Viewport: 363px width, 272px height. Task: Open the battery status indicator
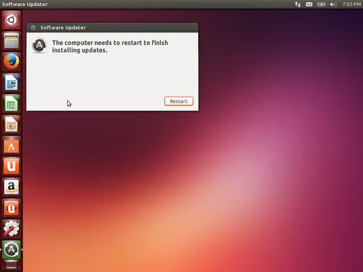pyautogui.click(x=322, y=4)
